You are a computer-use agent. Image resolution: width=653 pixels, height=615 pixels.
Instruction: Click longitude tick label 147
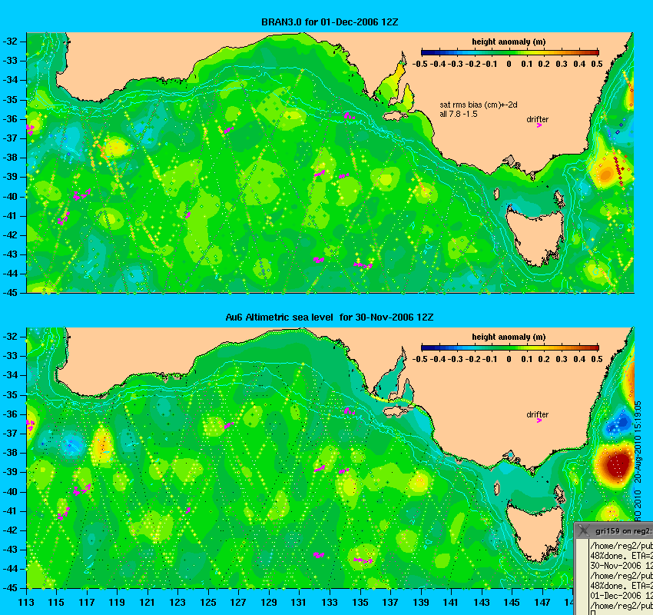(542, 603)
